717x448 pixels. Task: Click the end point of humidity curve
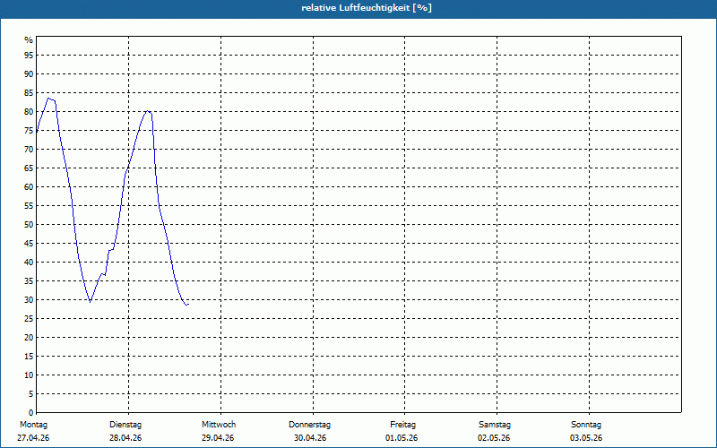[188, 304]
